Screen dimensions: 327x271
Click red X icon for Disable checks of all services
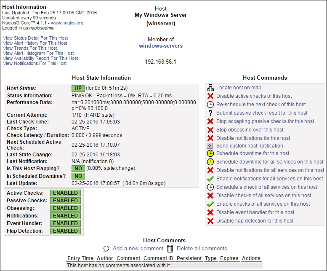click(x=210, y=196)
